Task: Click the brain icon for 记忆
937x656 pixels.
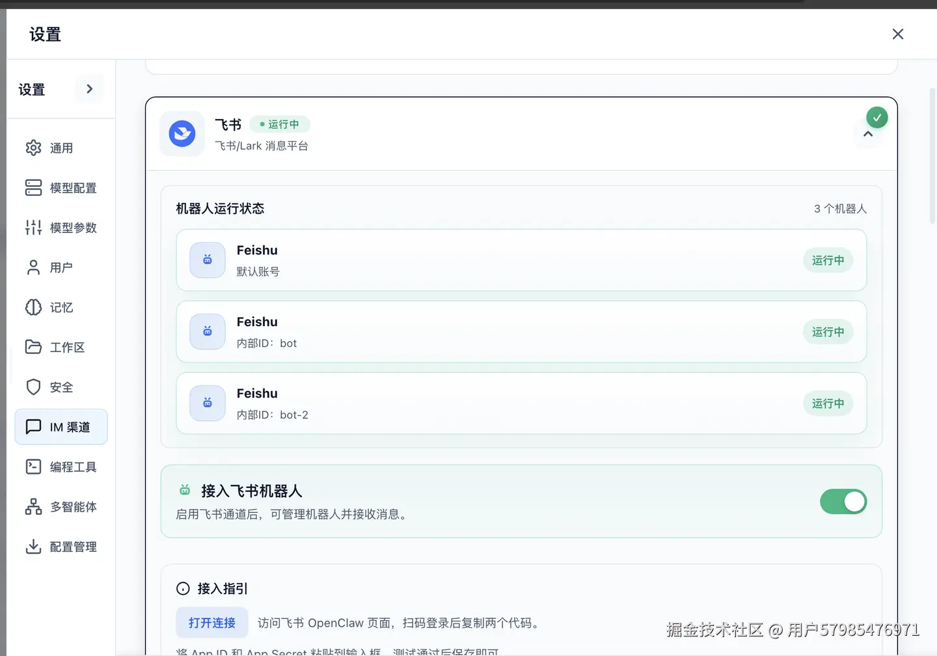Action: click(33, 307)
